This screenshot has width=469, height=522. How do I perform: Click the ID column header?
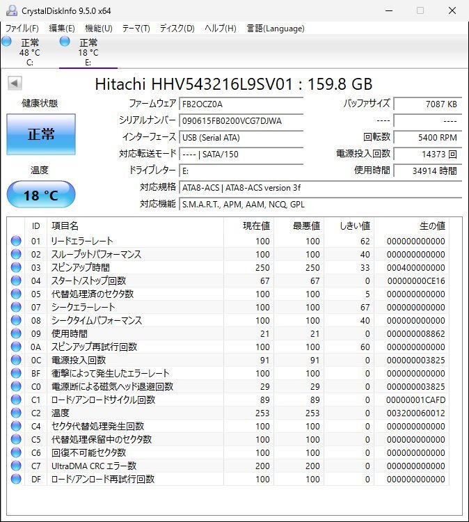(x=36, y=226)
